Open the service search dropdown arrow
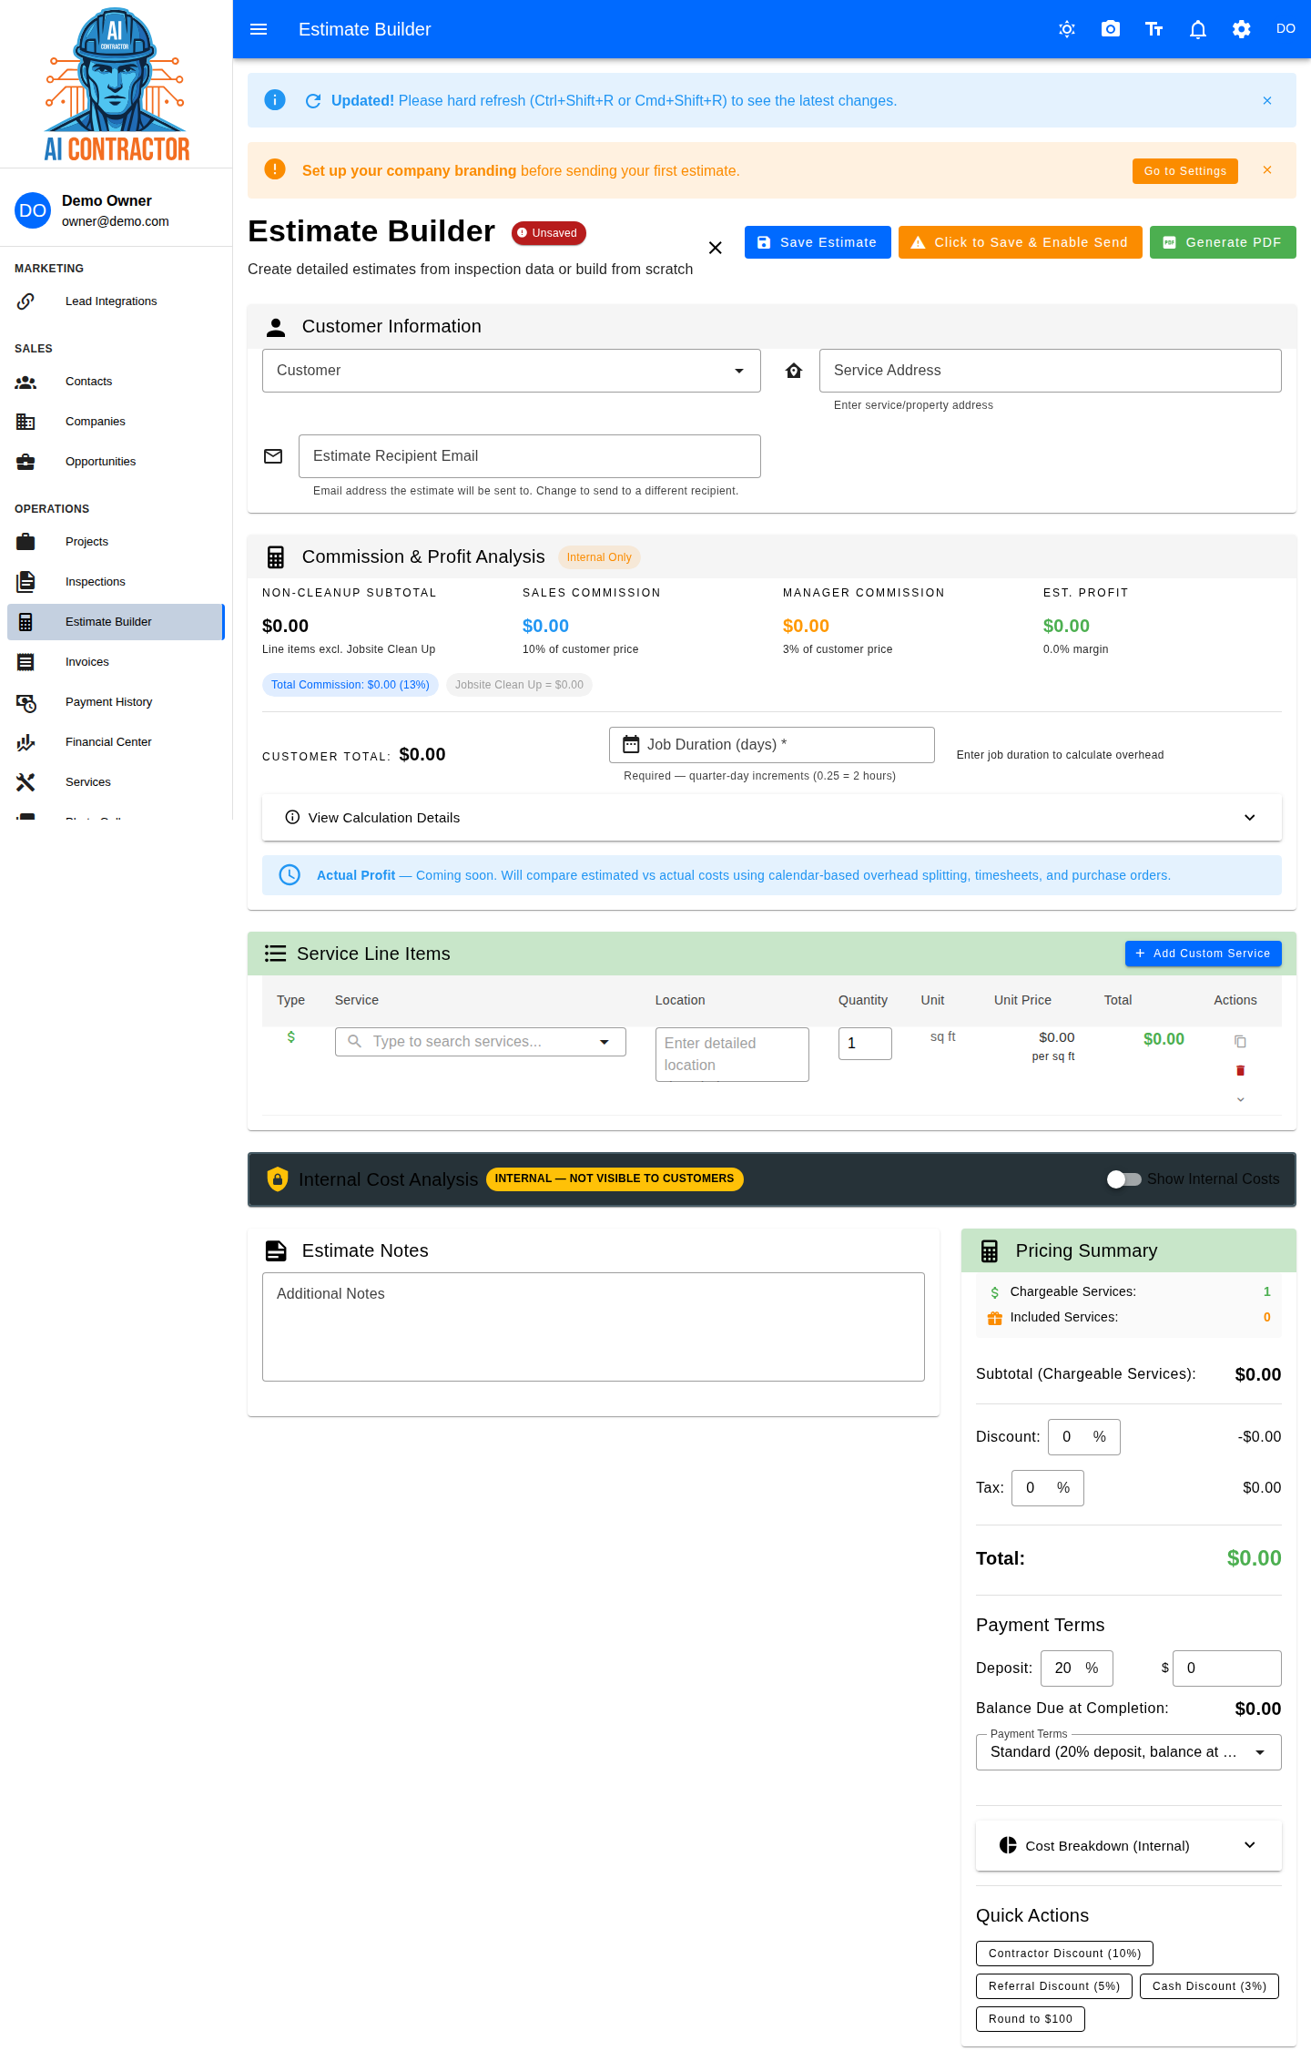Screen dimensions: 1311x2061 pos(605,1042)
